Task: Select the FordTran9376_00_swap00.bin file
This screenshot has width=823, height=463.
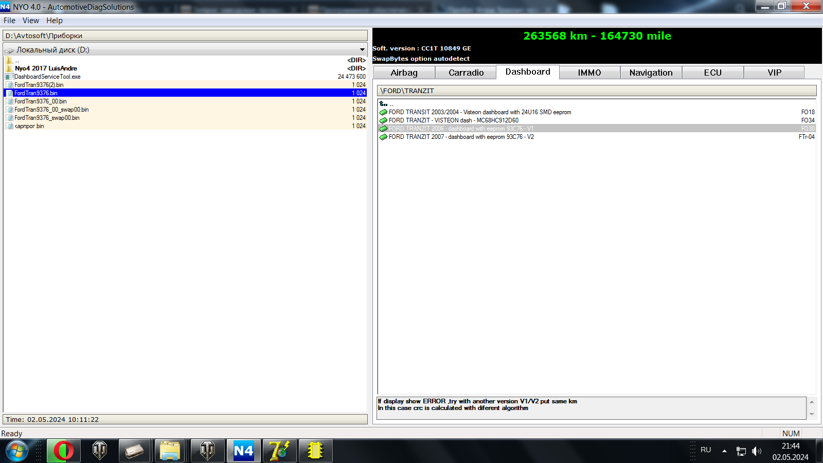Action: [51, 110]
